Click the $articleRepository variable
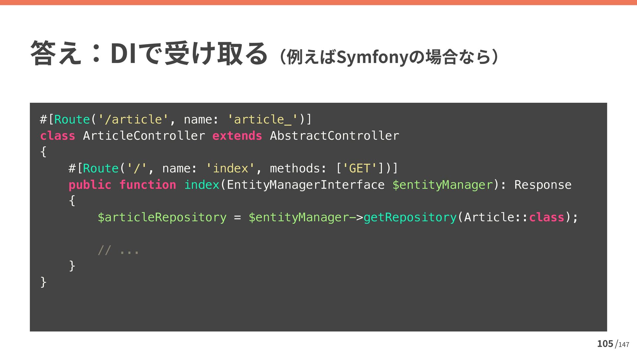This screenshot has height=358, width=637. [x=162, y=217]
